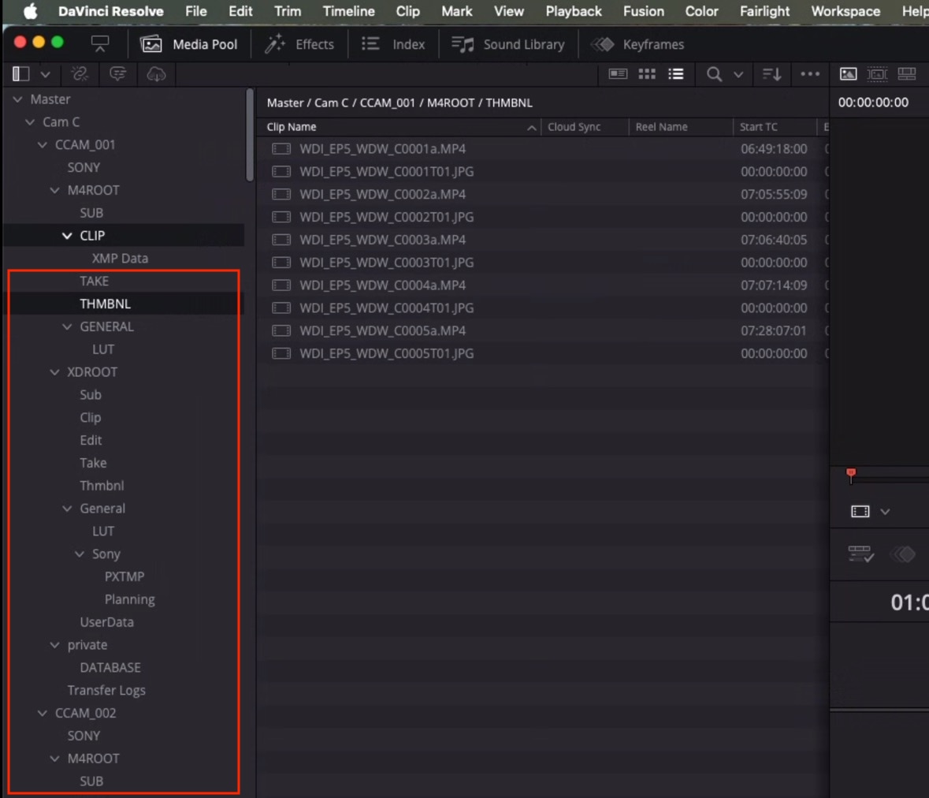Open the Apple menu
The width and height of the screenshot is (929, 798).
30,11
